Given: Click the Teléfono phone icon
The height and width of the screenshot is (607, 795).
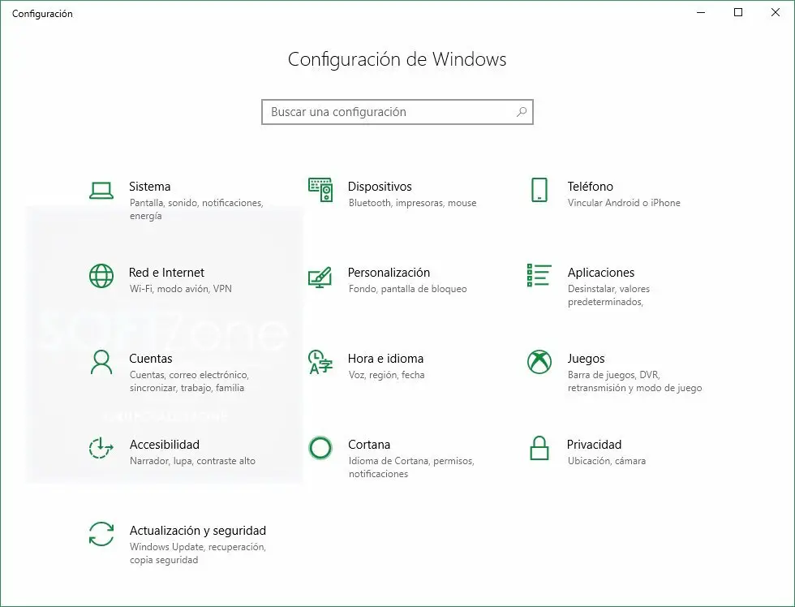Looking at the screenshot, I should (x=539, y=191).
